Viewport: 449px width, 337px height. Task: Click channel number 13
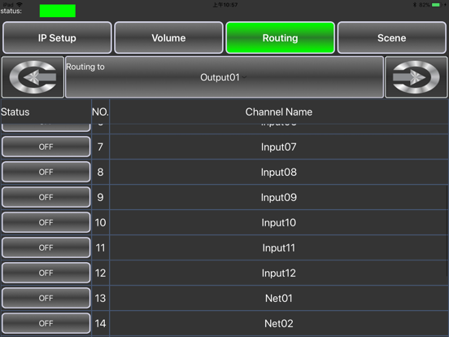tap(100, 298)
